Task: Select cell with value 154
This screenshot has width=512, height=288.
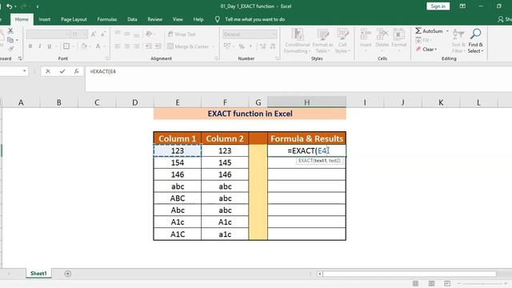Action: coord(178,162)
